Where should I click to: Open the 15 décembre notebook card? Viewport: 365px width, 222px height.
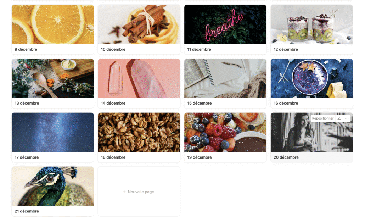(x=225, y=83)
